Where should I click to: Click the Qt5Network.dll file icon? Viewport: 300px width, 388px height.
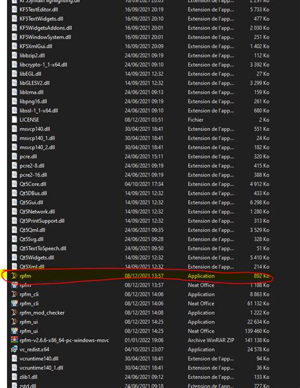tap(15, 211)
